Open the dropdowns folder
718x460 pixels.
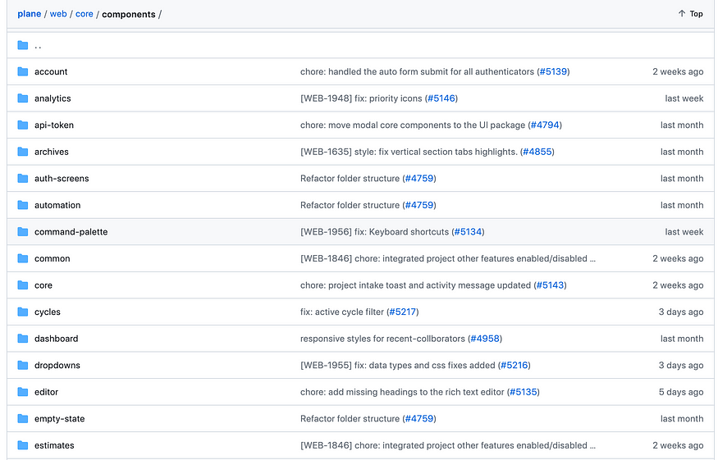(57, 365)
